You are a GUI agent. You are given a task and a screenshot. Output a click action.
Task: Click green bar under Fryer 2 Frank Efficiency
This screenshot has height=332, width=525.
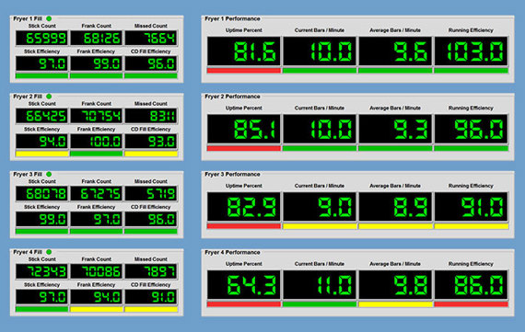[97, 154]
